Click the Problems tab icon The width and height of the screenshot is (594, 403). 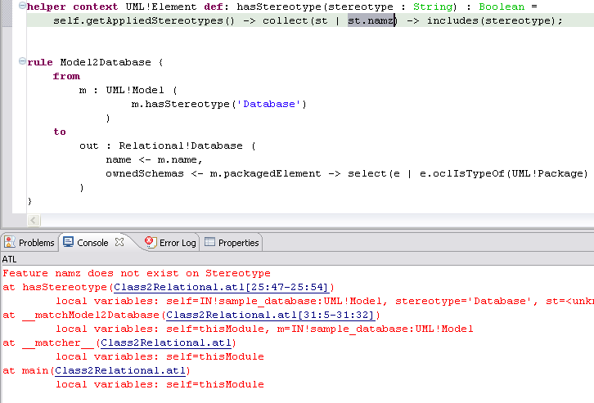[x=10, y=242]
